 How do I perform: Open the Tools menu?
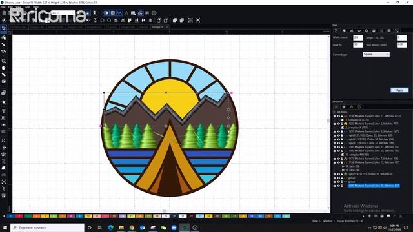tap(27, 7)
